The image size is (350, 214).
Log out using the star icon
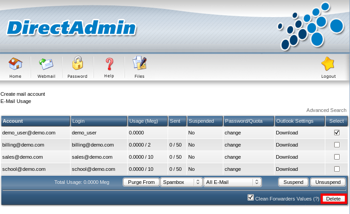click(x=328, y=64)
